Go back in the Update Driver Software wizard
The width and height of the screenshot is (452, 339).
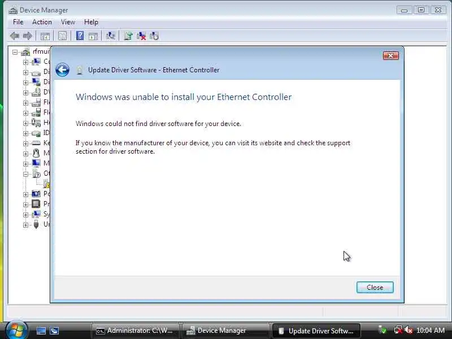[62, 69]
